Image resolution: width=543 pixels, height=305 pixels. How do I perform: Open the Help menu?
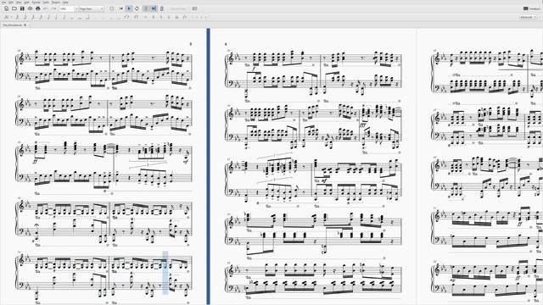point(65,3)
